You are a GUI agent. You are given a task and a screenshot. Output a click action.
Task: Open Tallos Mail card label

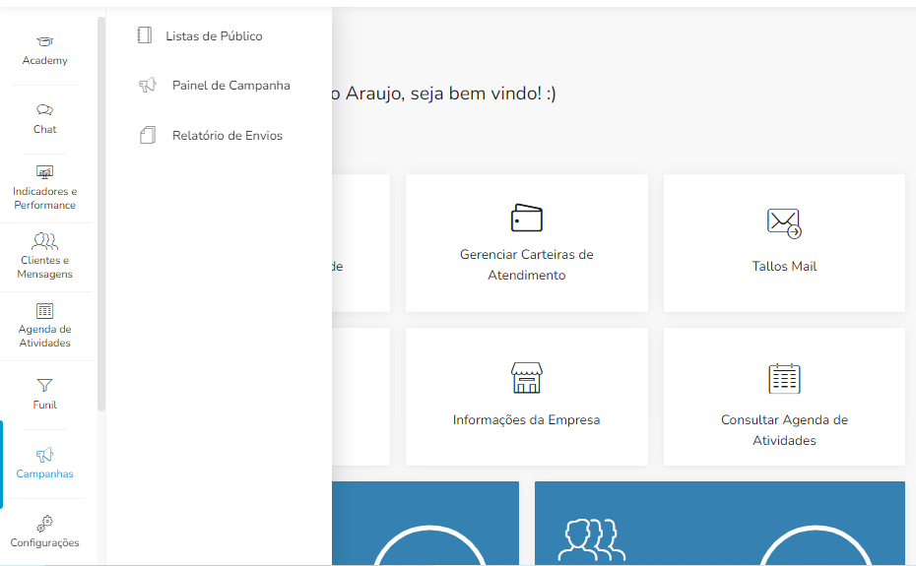[784, 267]
